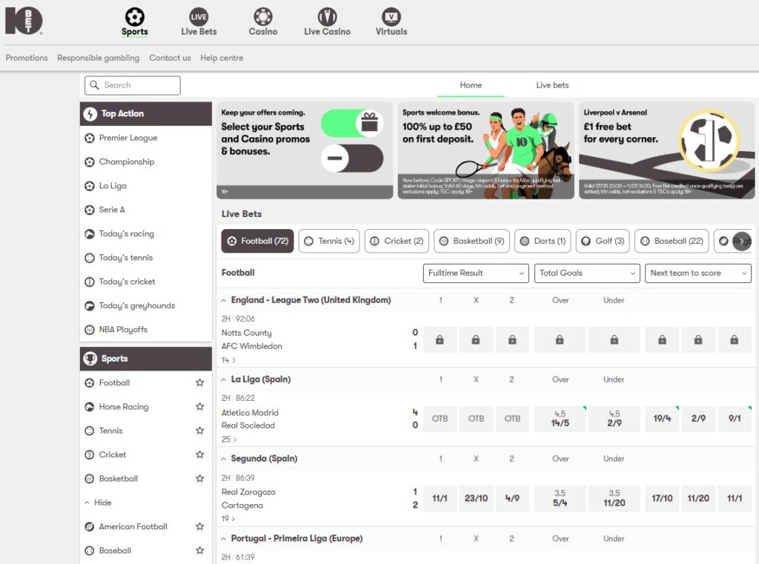The width and height of the screenshot is (759, 564).
Task: Click the Sports trophy icon
Action: pos(90,359)
